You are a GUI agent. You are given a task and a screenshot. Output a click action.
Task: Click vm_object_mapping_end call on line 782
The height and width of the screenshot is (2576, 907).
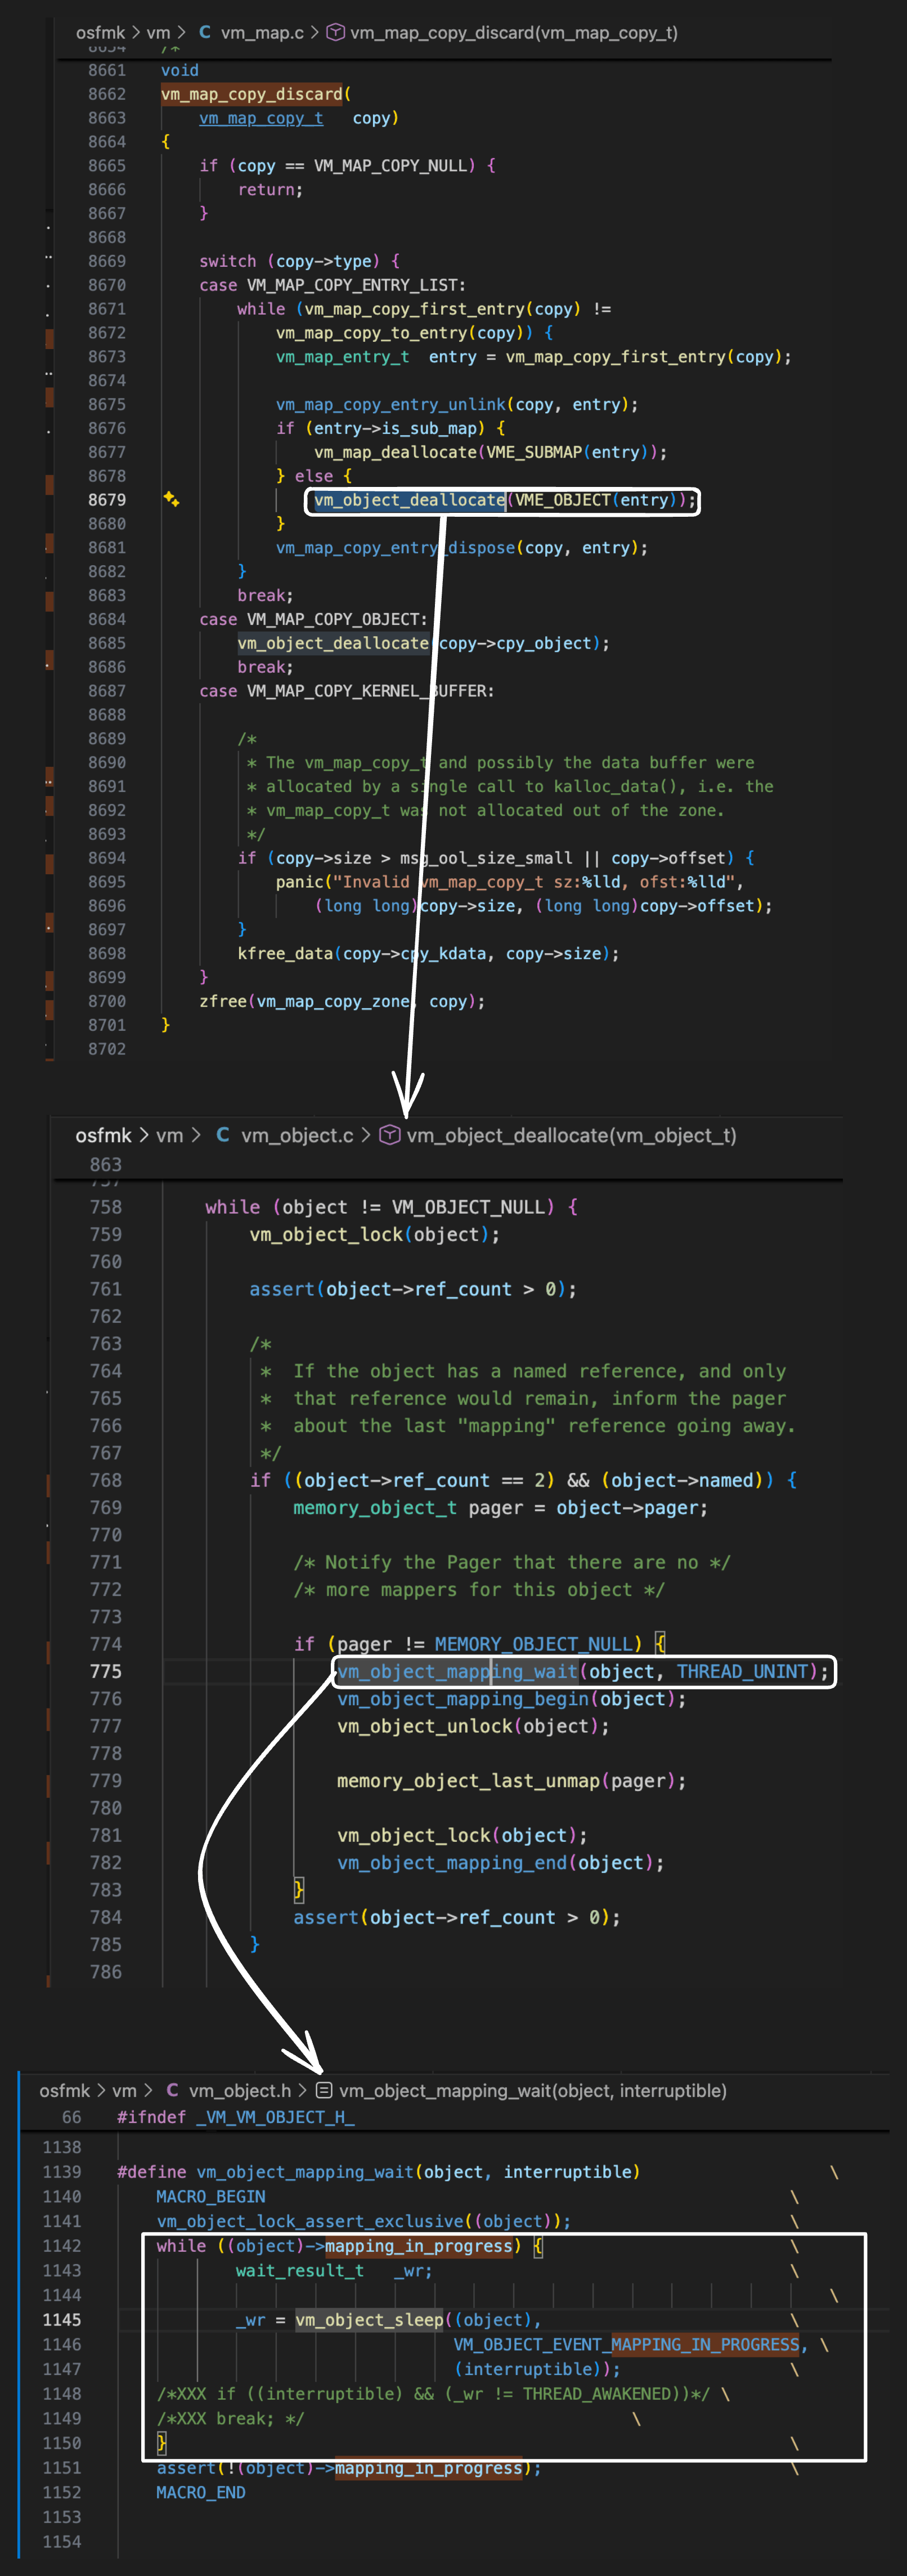point(452,1862)
